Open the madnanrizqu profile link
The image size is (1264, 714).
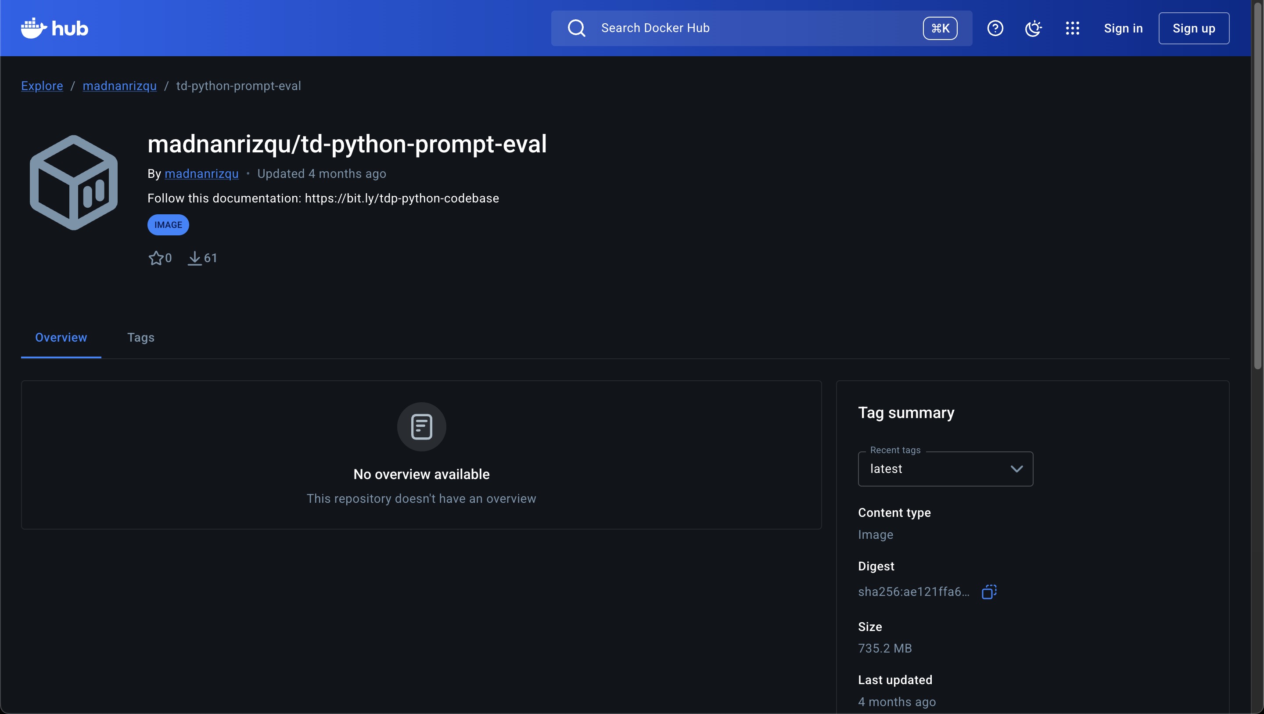(202, 174)
